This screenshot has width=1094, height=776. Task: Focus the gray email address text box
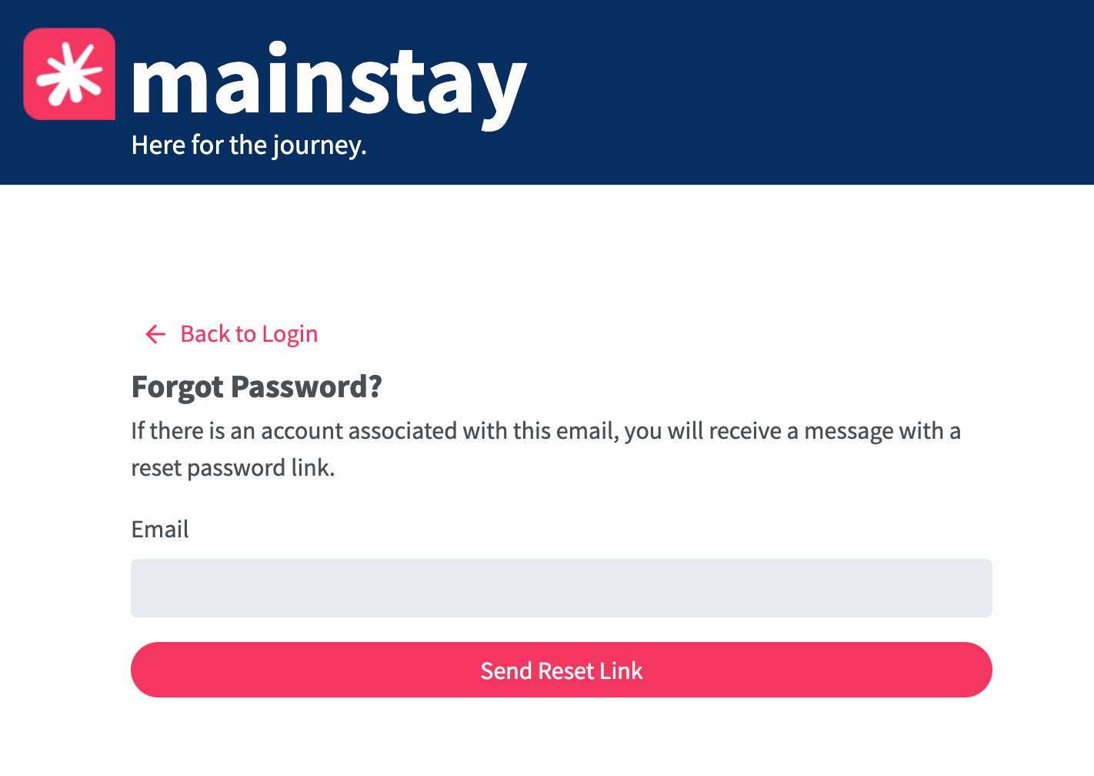(x=562, y=588)
